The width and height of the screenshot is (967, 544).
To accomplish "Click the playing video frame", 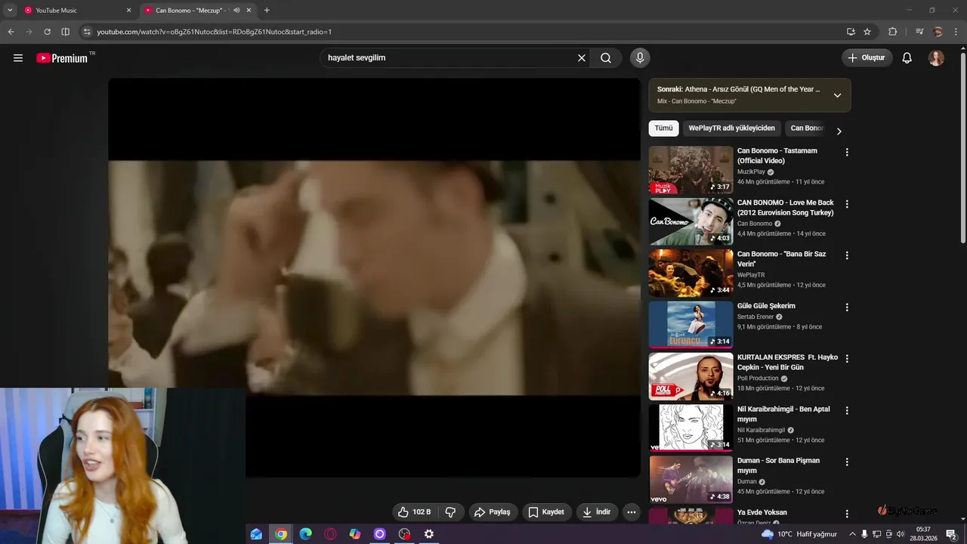I will (x=374, y=277).
